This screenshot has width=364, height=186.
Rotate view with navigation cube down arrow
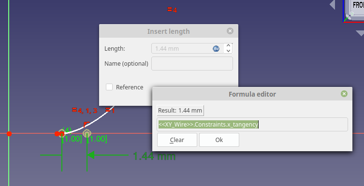click(x=360, y=33)
